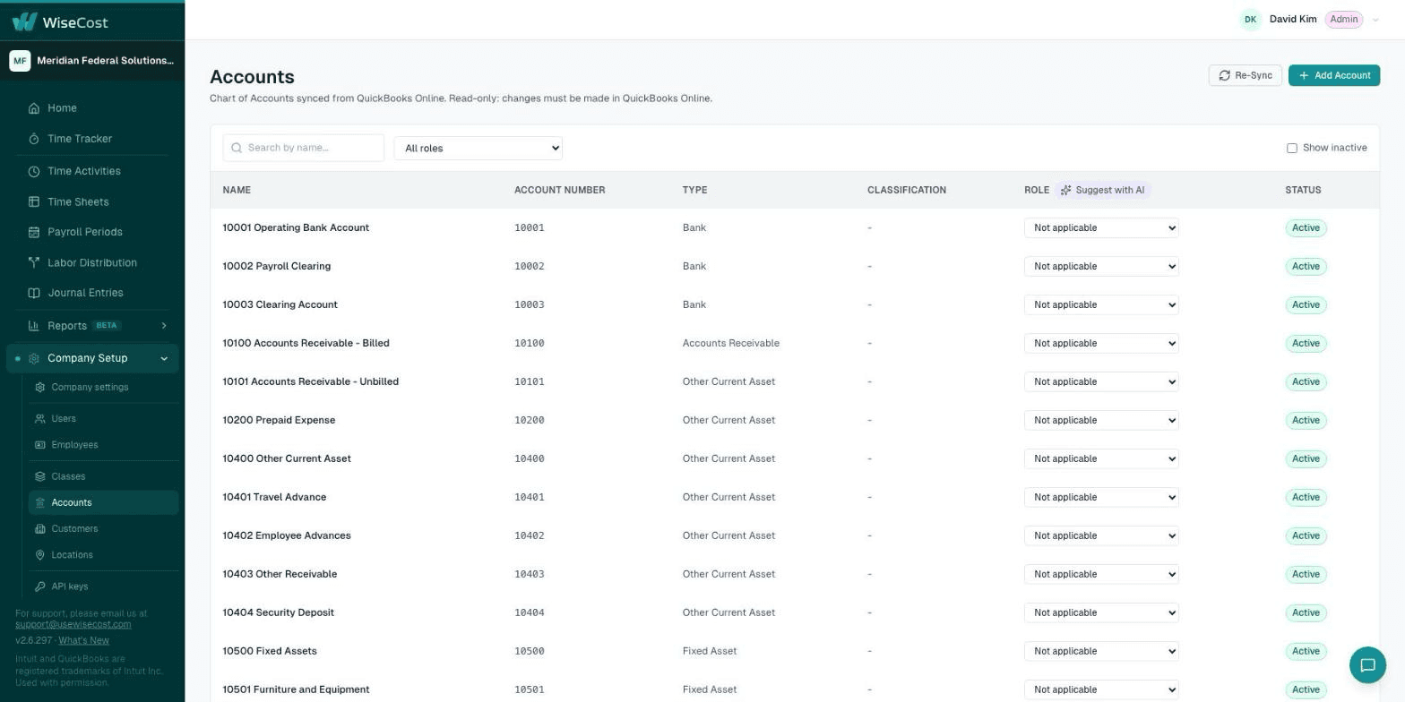1405x702 pixels.
Task: Open role dropdown for 10100 Accounts Receivable - Billed
Action: point(1101,344)
